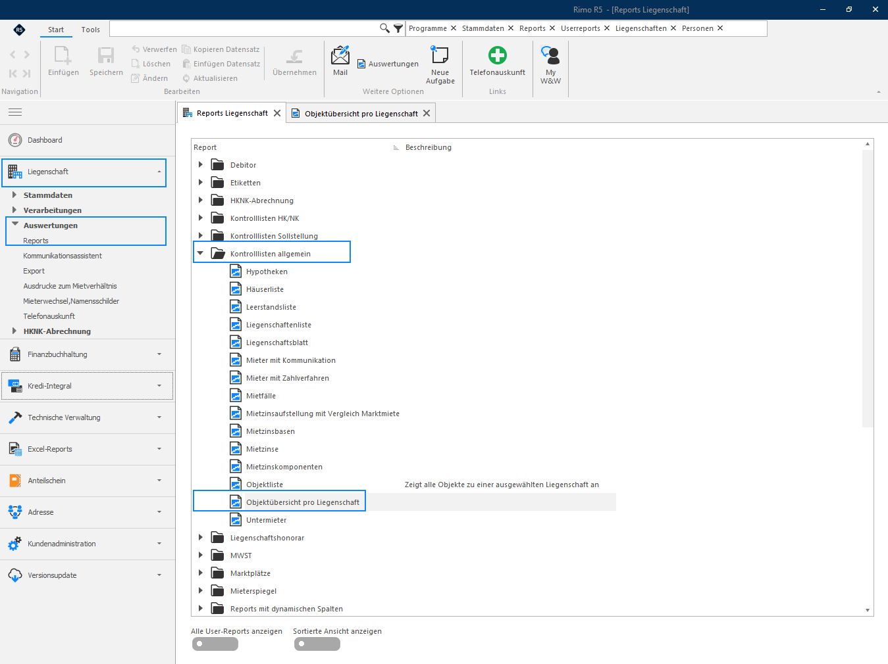Screen dimensions: 888x664
Task: Click the Neue Aufgabe icon
Action: pos(440,55)
